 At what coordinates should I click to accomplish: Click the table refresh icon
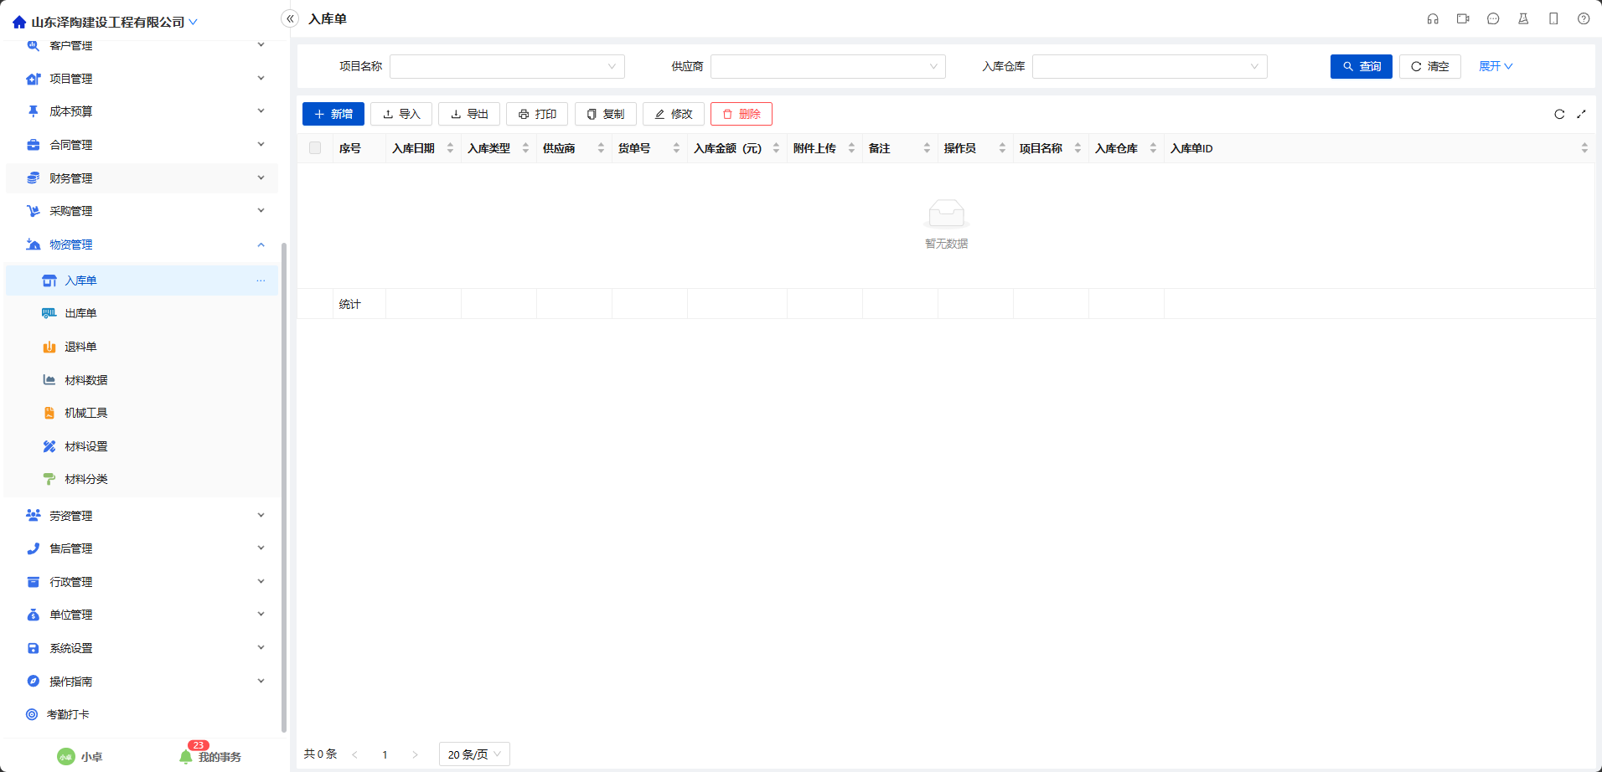coord(1559,114)
